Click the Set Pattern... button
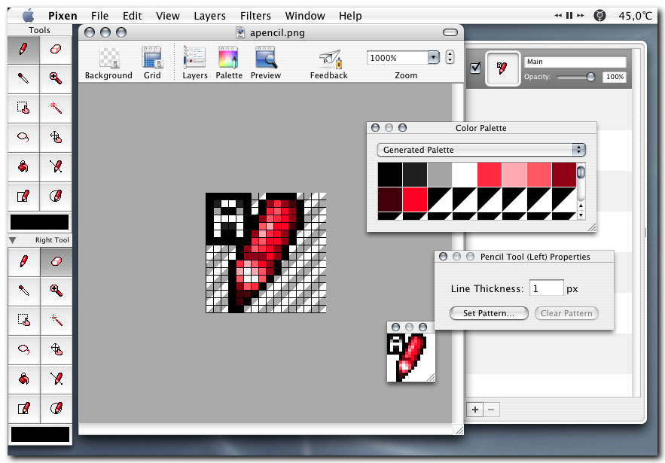Image resolution: width=665 pixels, height=463 pixels. (x=489, y=313)
